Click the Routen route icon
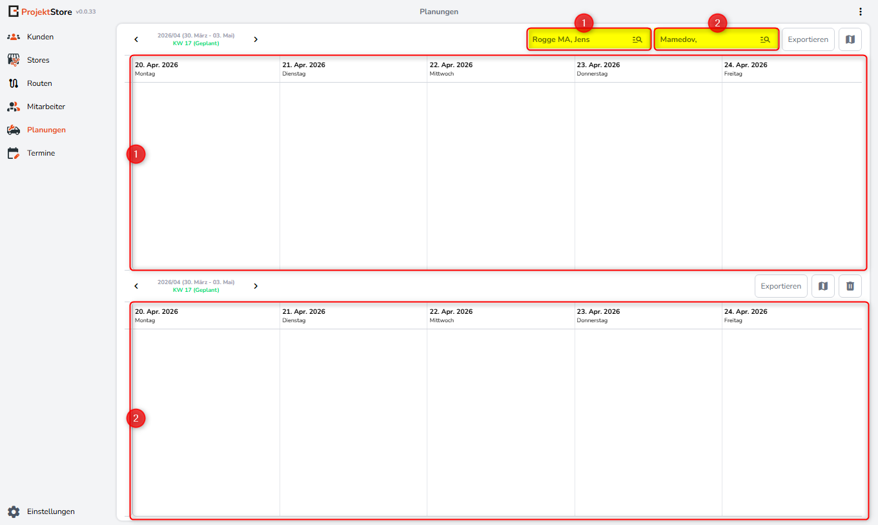The width and height of the screenshot is (878, 525). coord(14,83)
